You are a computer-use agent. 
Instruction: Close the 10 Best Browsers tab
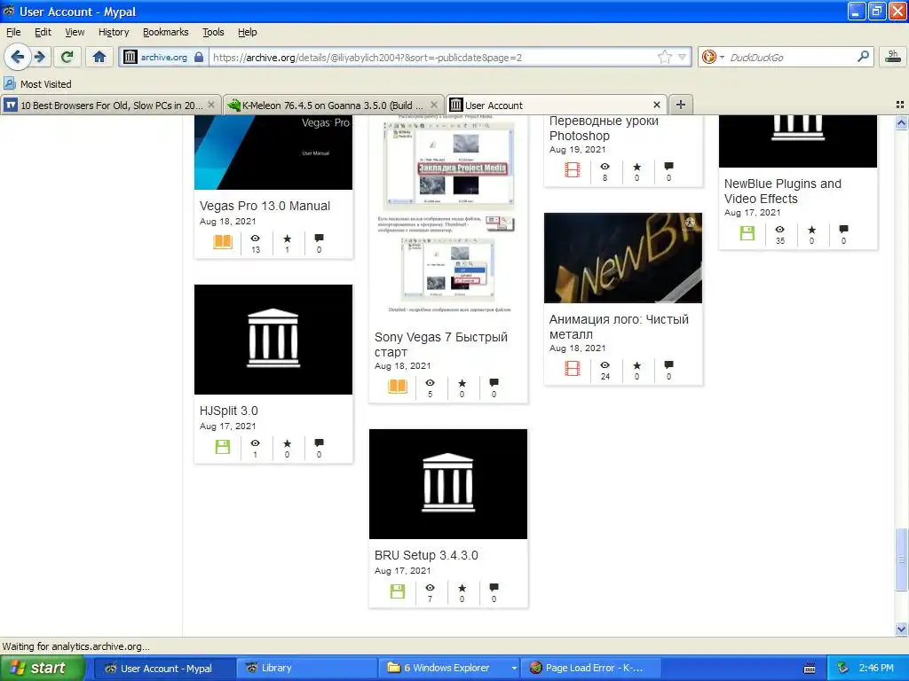click(211, 105)
